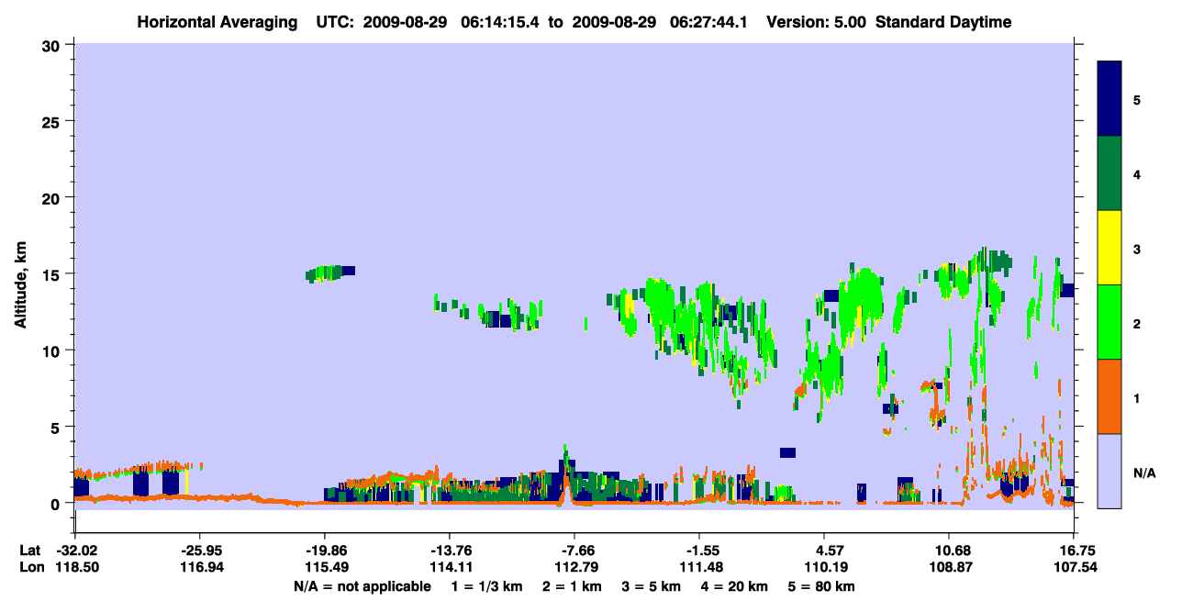Click the latitude value -25.95
This screenshot has width=1193, height=612.
coord(199,551)
